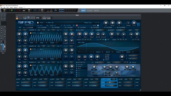Open the Options menu
This screenshot has height=96, width=171.
coord(15,7)
